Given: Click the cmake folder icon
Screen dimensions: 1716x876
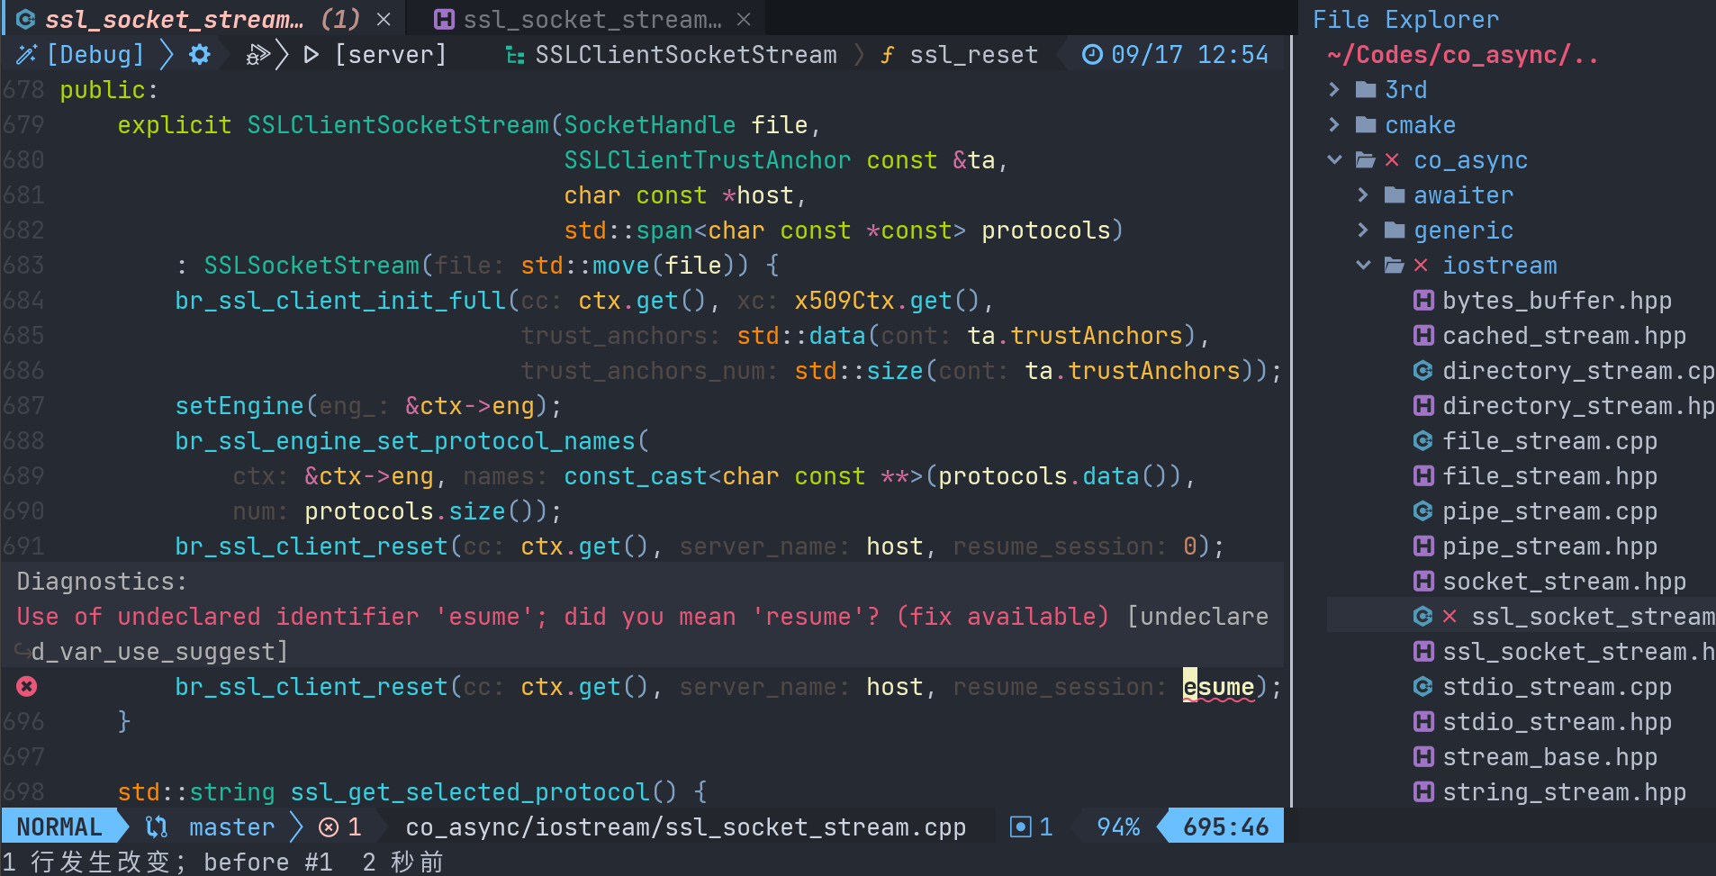Looking at the screenshot, I should [x=1366, y=125].
